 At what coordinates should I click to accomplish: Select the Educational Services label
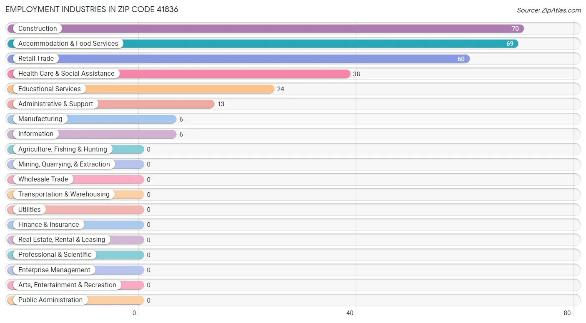coord(50,89)
